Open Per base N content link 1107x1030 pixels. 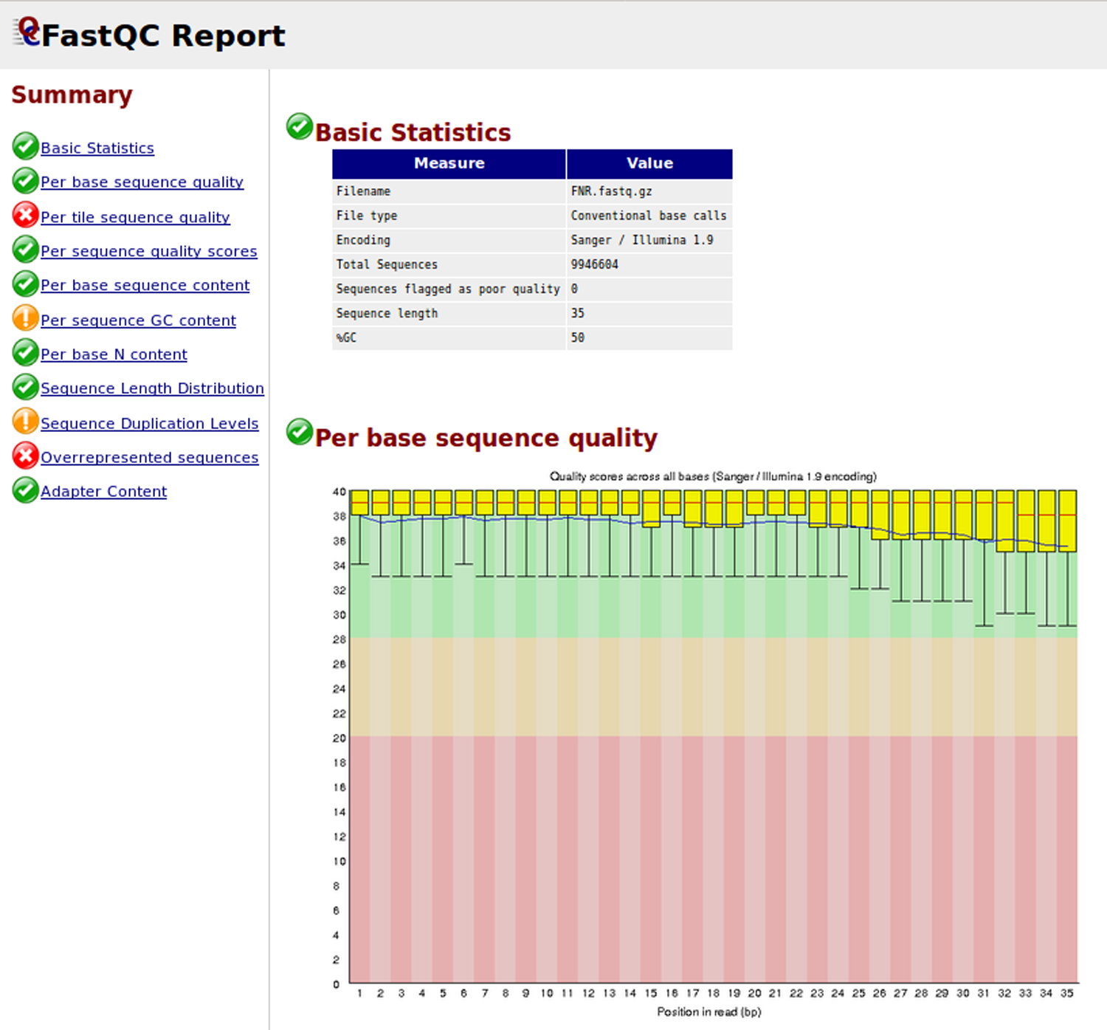[114, 354]
